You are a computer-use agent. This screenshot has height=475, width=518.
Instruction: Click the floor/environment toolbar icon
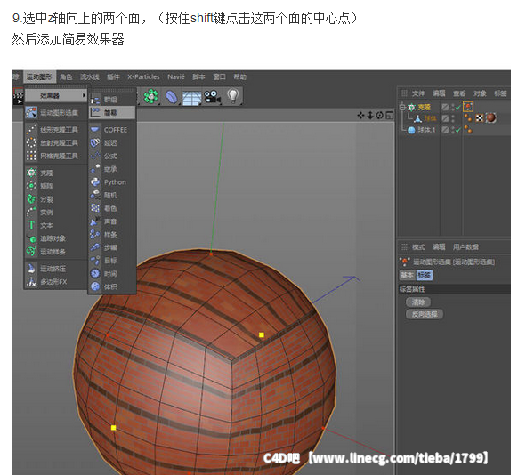click(x=191, y=98)
